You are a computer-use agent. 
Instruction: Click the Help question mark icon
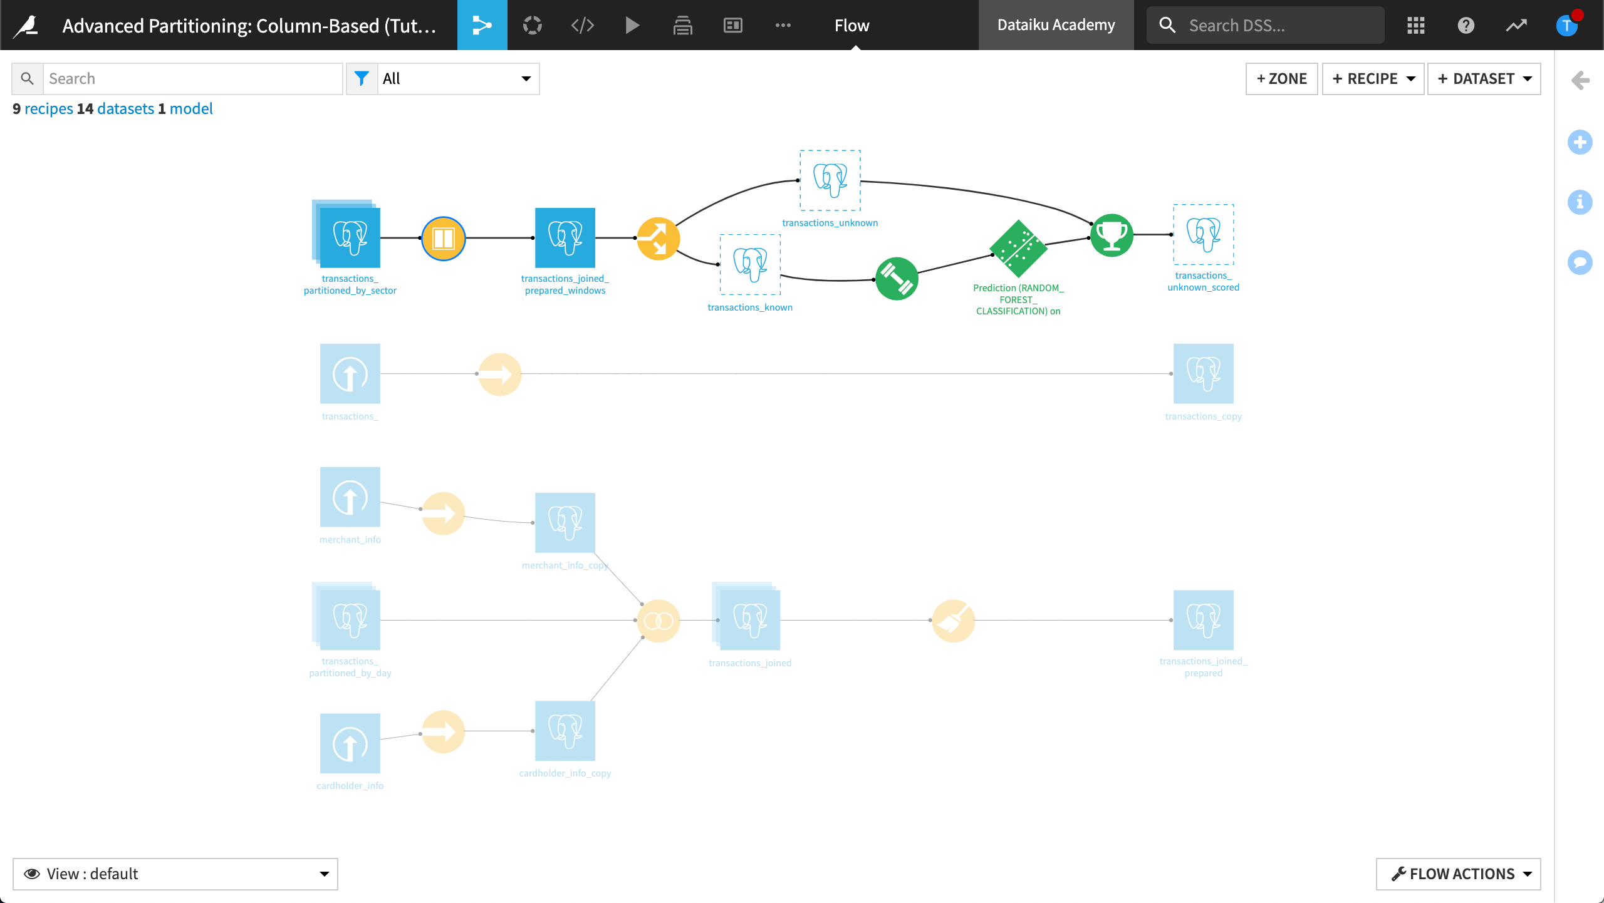[1467, 24]
